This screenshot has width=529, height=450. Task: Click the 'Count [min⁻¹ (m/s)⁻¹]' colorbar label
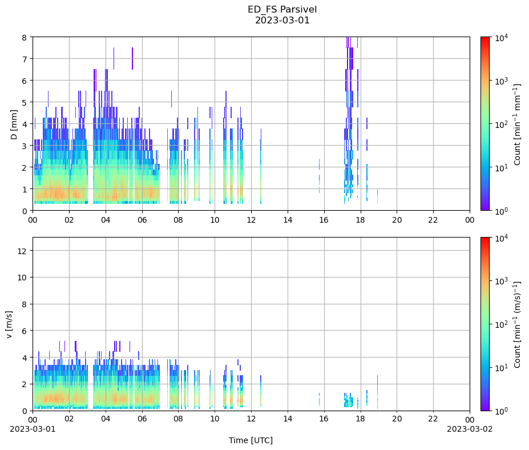click(517, 324)
